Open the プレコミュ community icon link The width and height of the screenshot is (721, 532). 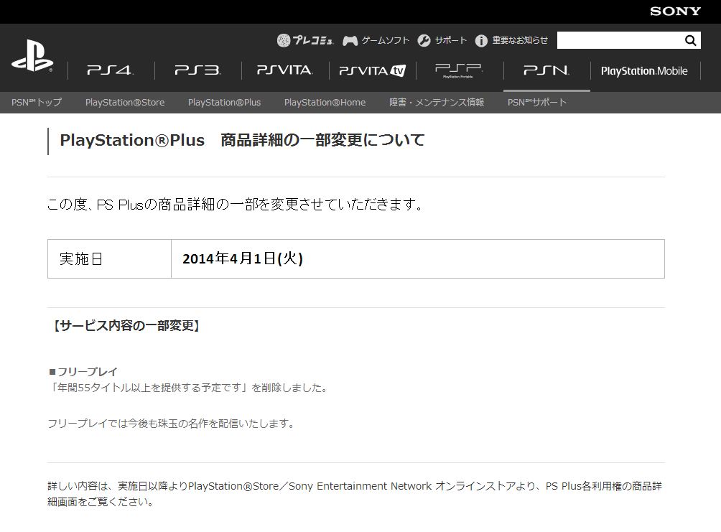[x=305, y=40]
